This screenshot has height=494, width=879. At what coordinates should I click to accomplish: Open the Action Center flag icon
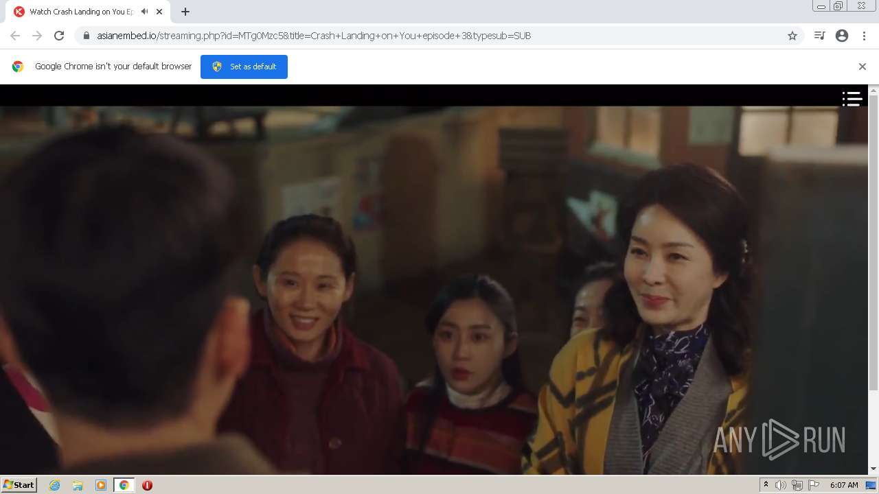pyautogui.click(x=814, y=485)
